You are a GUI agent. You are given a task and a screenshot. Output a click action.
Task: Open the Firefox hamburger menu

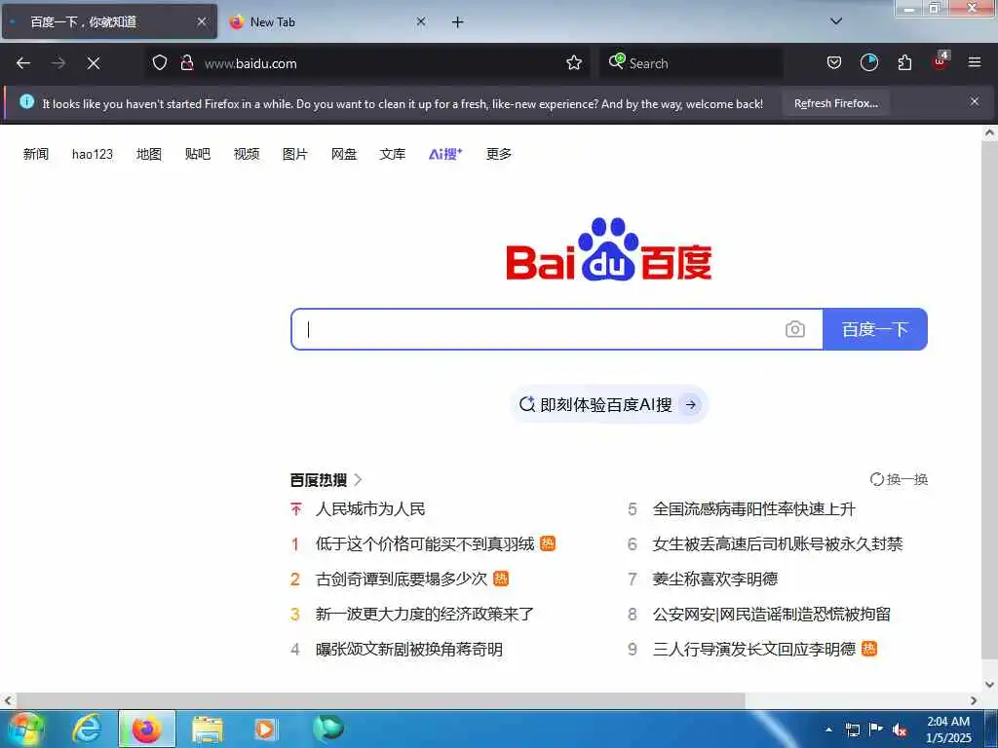975,62
